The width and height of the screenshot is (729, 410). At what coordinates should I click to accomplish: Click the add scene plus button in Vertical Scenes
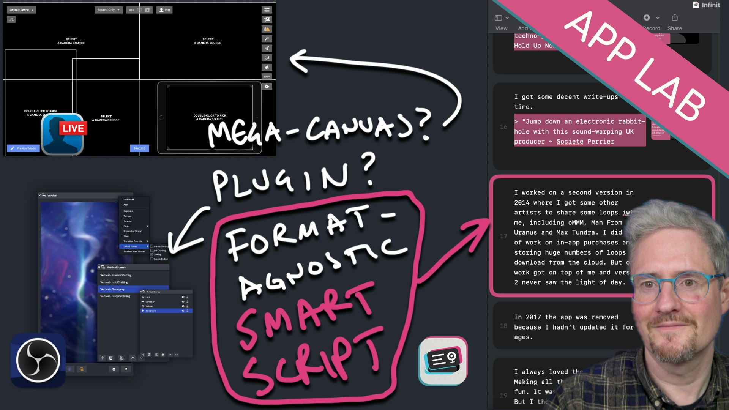coord(102,358)
